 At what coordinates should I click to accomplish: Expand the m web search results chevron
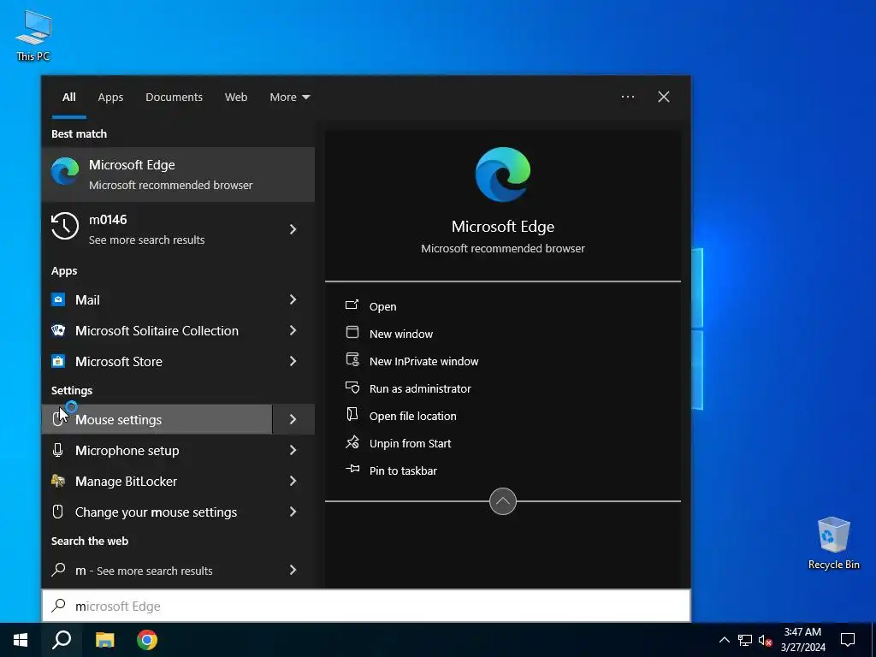click(293, 570)
